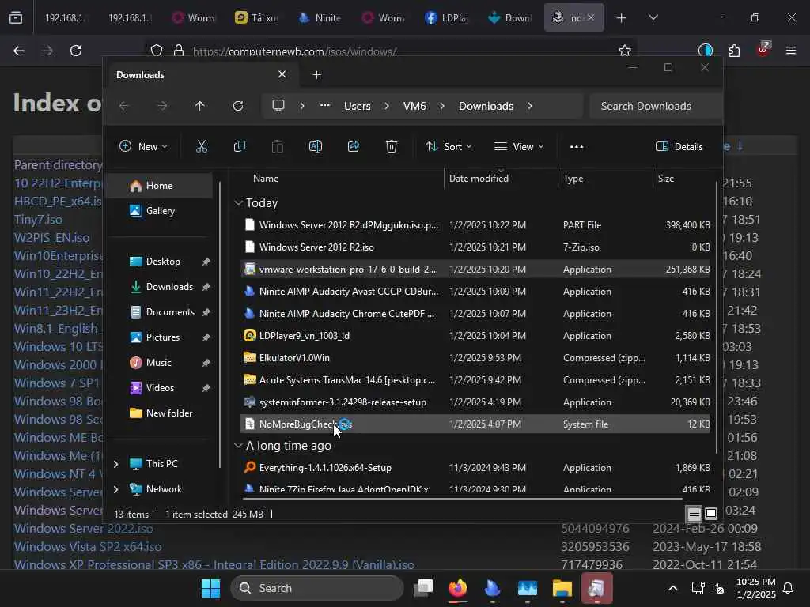Click the Delete trash icon in Explorer toolbar
This screenshot has width=810, height=607.
[392, 146]
